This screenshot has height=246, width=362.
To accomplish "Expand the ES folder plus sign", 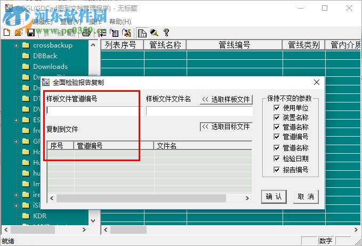I will (x=16, y=120).
